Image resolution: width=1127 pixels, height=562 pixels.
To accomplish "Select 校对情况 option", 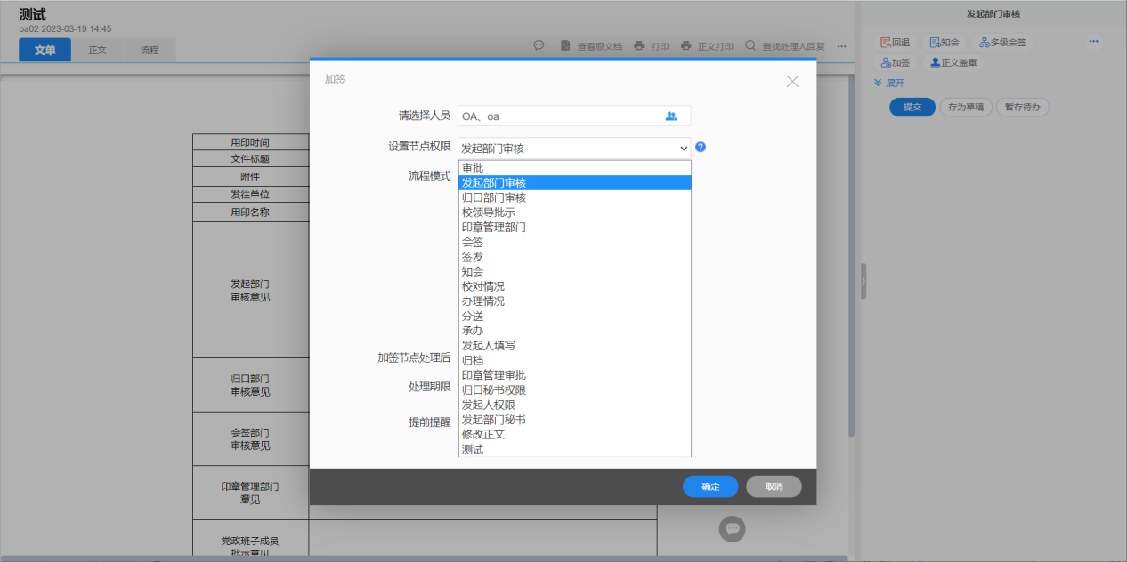I will (x=574, y=286).
